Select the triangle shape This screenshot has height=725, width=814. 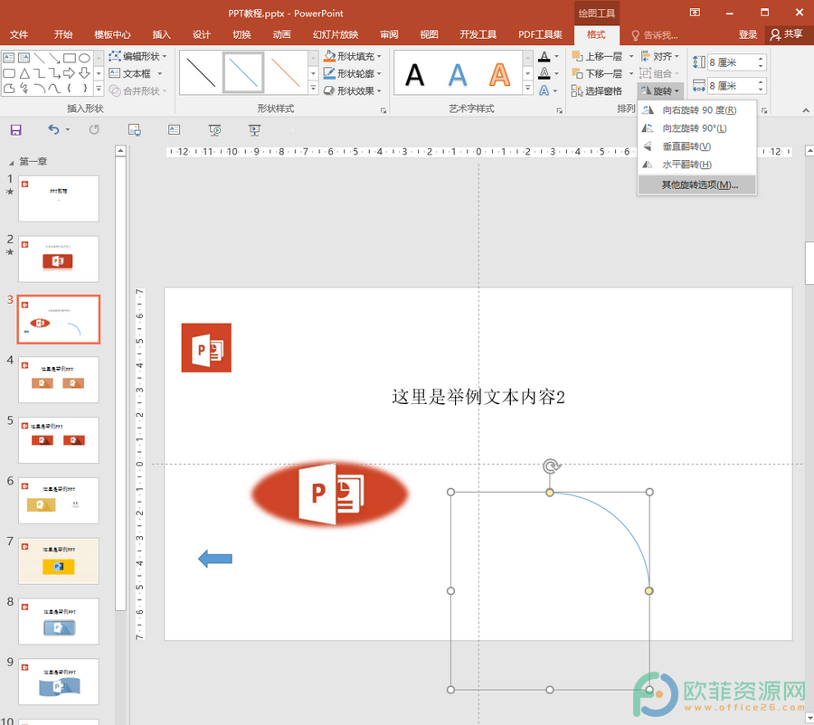(x=24, y=73)
